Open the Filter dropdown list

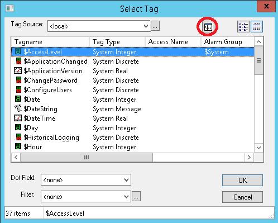86,197
